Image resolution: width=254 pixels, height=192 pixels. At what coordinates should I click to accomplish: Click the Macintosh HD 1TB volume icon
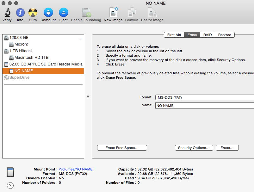point(11,58)
